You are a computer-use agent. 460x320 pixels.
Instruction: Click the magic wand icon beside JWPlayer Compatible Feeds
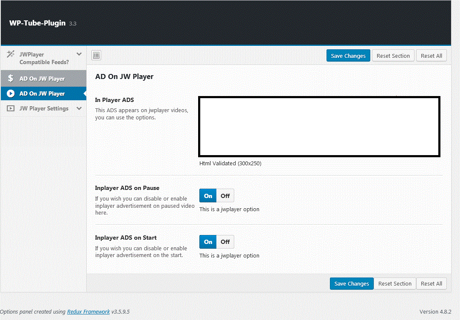11,54
